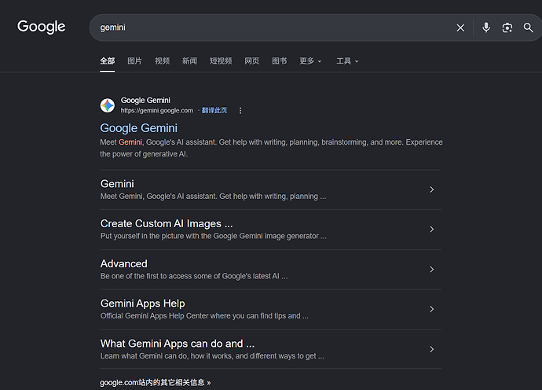Open the Advanced sitelink
This screenshot has width=542, height=390.
point(124,263)
